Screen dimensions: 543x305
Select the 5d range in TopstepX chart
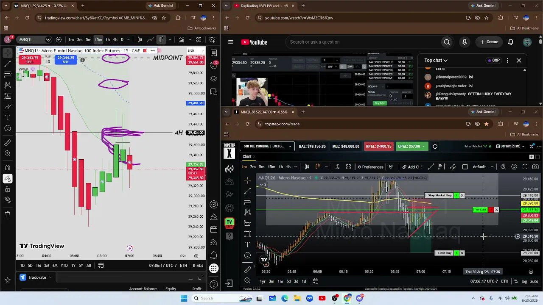point(288,281)
